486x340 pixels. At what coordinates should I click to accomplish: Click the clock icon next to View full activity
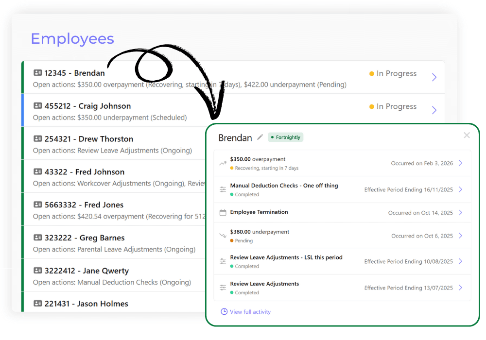[x=224, y=311]
